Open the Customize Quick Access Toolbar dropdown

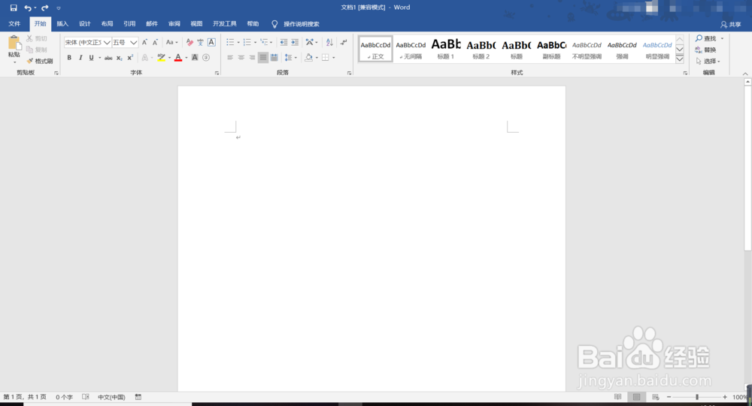59,8
